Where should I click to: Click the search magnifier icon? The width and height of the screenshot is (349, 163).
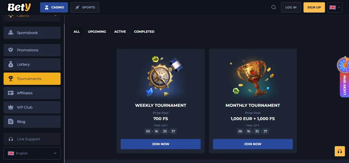pyautogui.click(x=273, y=7)
